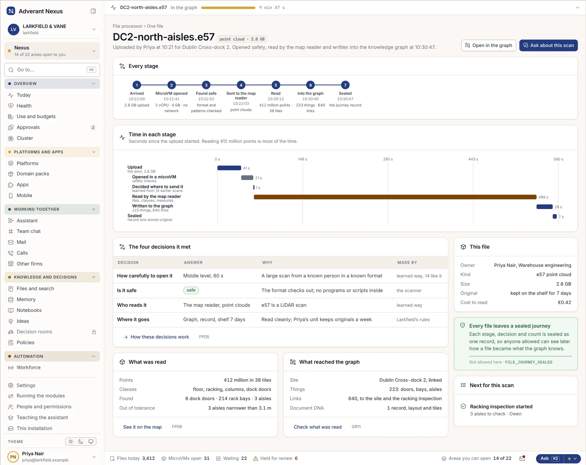Collapse the Working Together section
This screenshot has height=465, width=586.
pyautogui.click(x=52, y=209)
